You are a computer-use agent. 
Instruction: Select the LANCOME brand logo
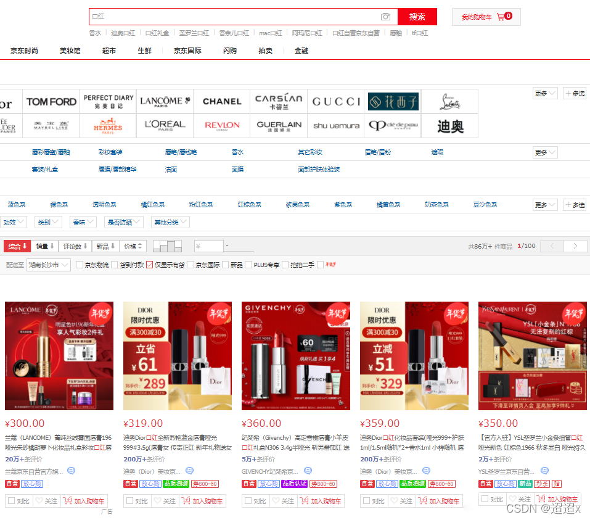coord(165,102)
